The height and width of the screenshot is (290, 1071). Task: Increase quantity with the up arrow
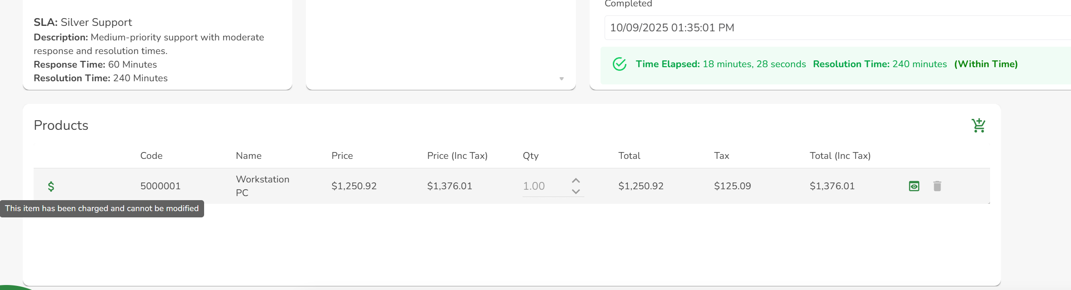point(576,180)
